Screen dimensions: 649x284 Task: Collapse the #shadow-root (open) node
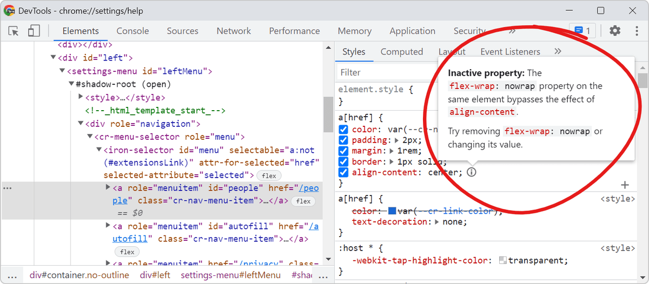(x=71, y=84)
